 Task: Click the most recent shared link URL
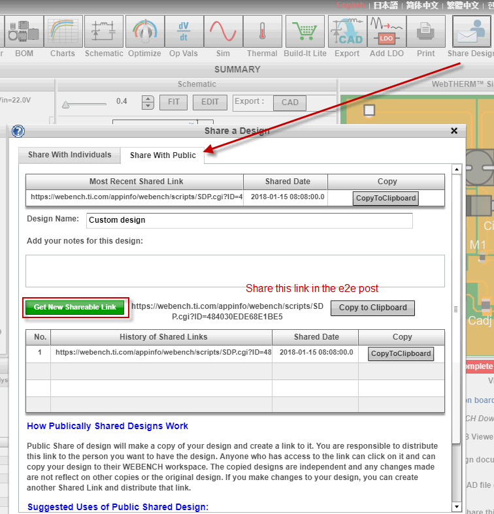[x=136, y=197]
